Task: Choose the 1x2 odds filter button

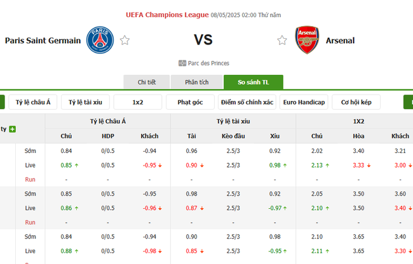Action: pyautogui.click(x=138, y=102)
